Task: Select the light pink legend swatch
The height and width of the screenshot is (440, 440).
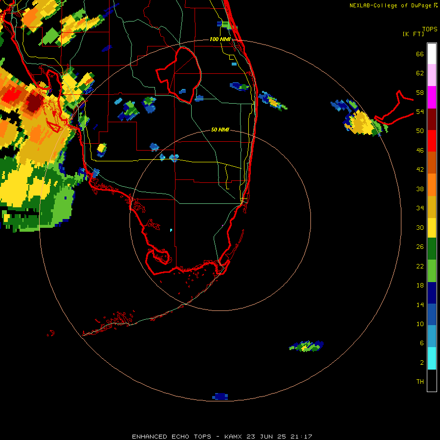Action: [432, 75]
